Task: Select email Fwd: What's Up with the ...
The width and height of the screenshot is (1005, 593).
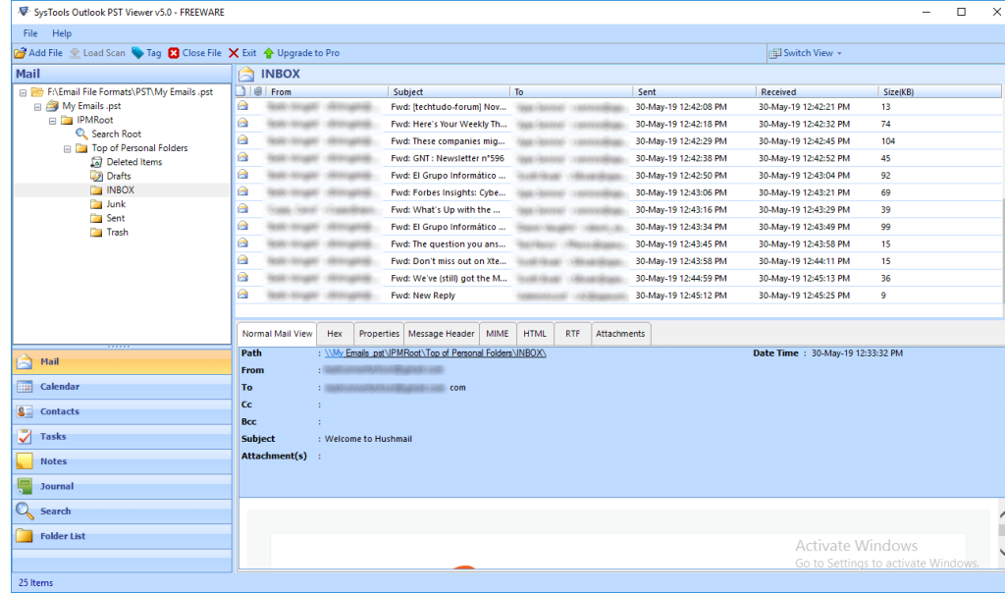Action: point(618,210)
